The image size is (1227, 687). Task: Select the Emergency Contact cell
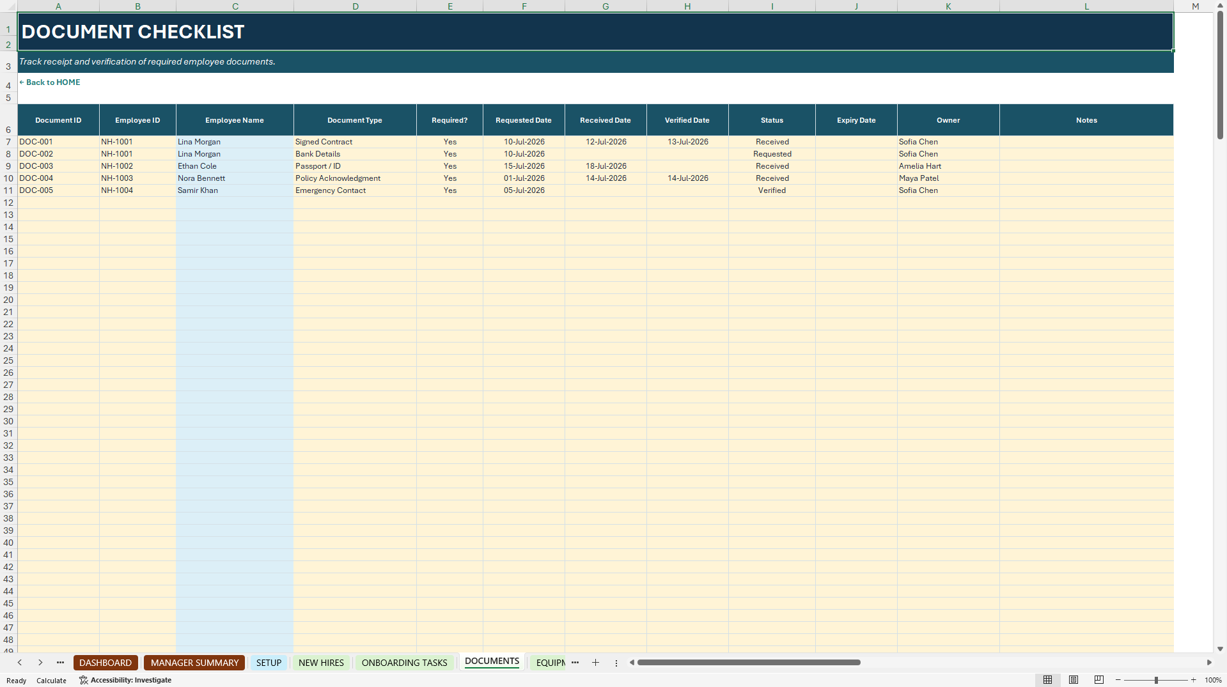point(355,190)
